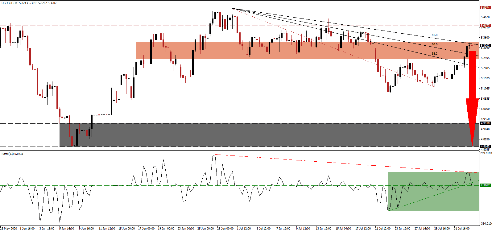Image resolution: width=492 pixels, height=232 pixels.
Task: Select the 17 Jun 00:00 time label
Action: [146, 229]
